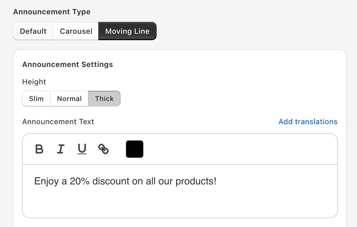Toggle bold formatting in the editor
The height and width of the screenshot is (227, 357).
pyautogui.click(x=39, y=149)
